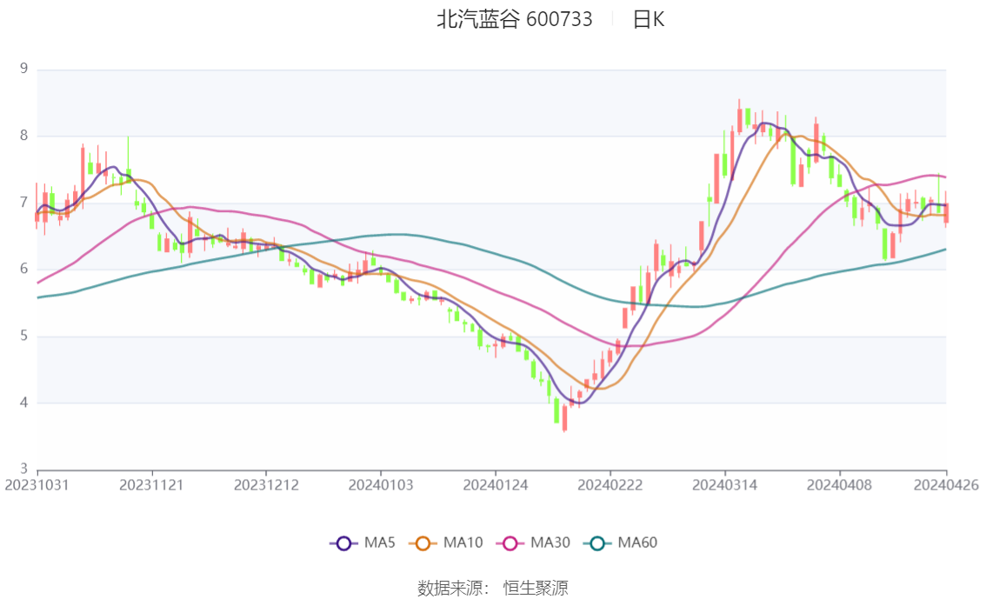This screenshot has height=599, width=986.
Task: Click the 20240222 date axis label
Action: (x=610, y=485)
